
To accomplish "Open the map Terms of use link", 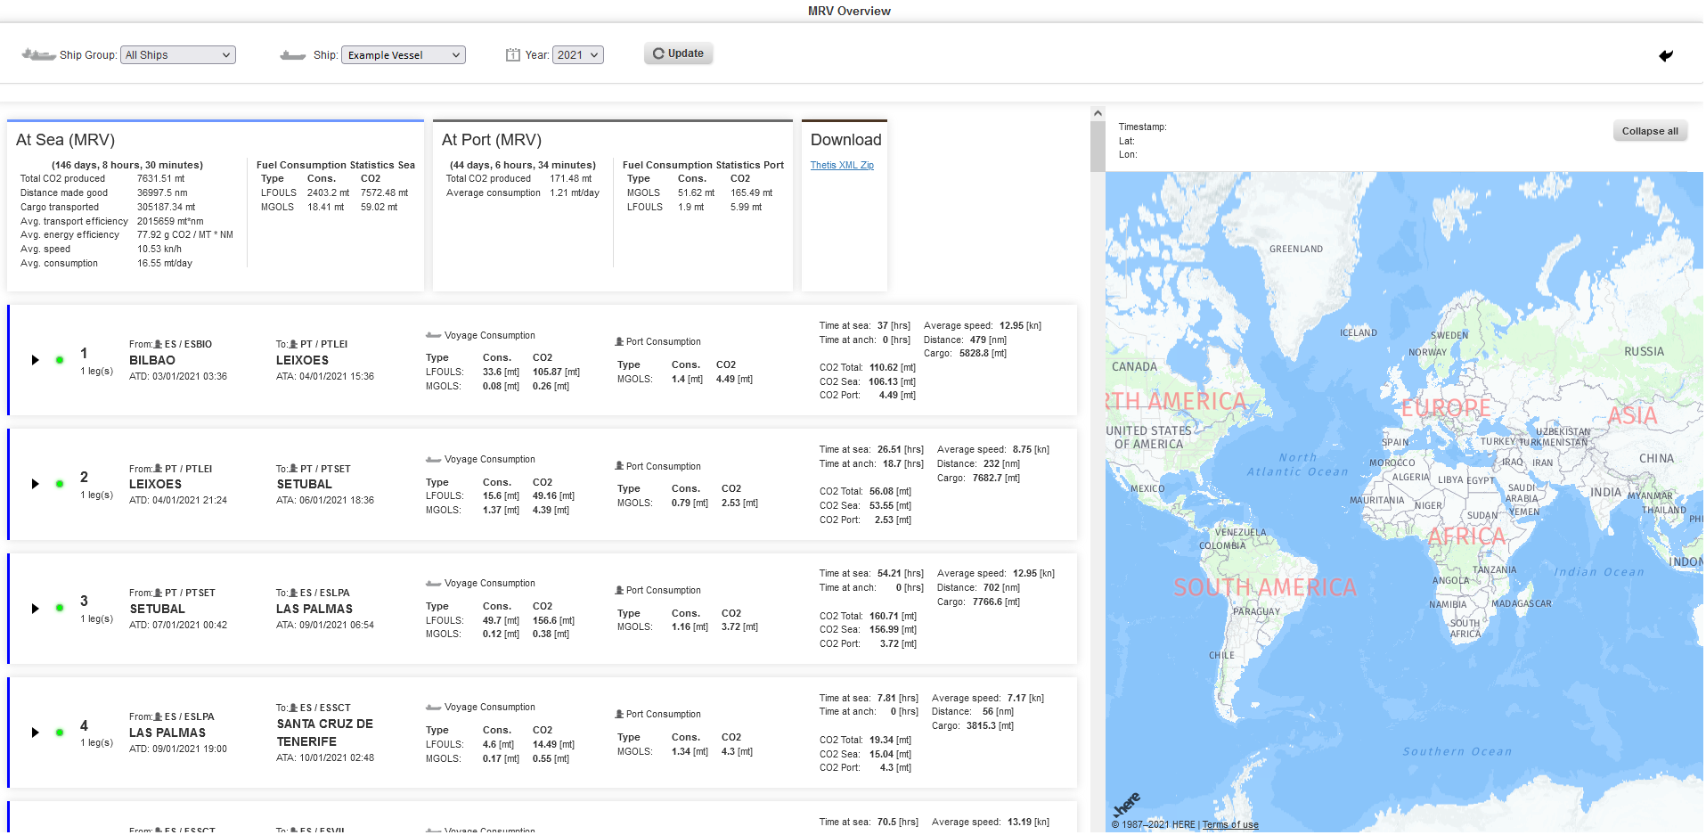I will coord(1230,824).
